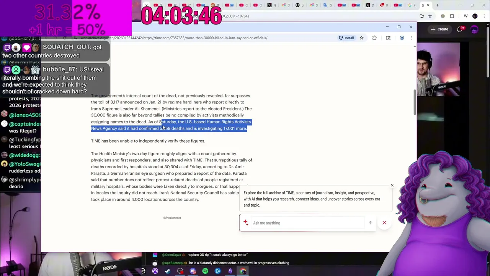Focus the 'Ask me anything' input field
490x276 pixels.
pyautogui.click(x=308, y=223)
